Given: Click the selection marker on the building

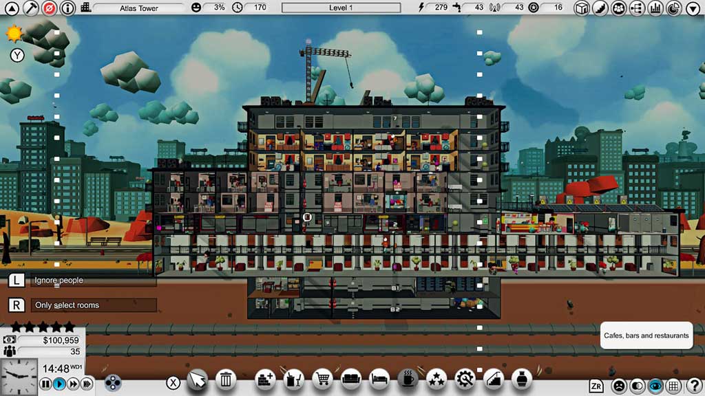Looking at the screenshot, I should tap(307, 217).
